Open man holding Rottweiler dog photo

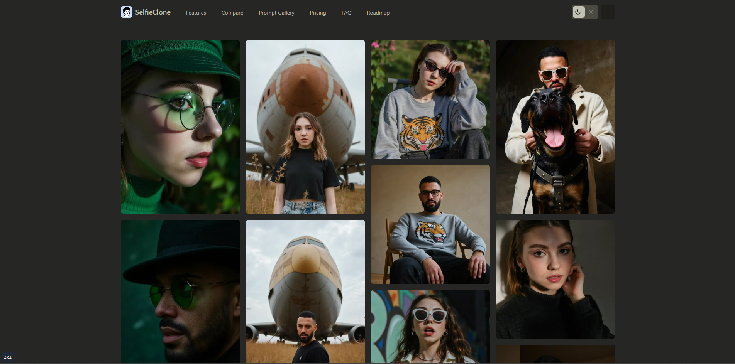tap(555, 126)
